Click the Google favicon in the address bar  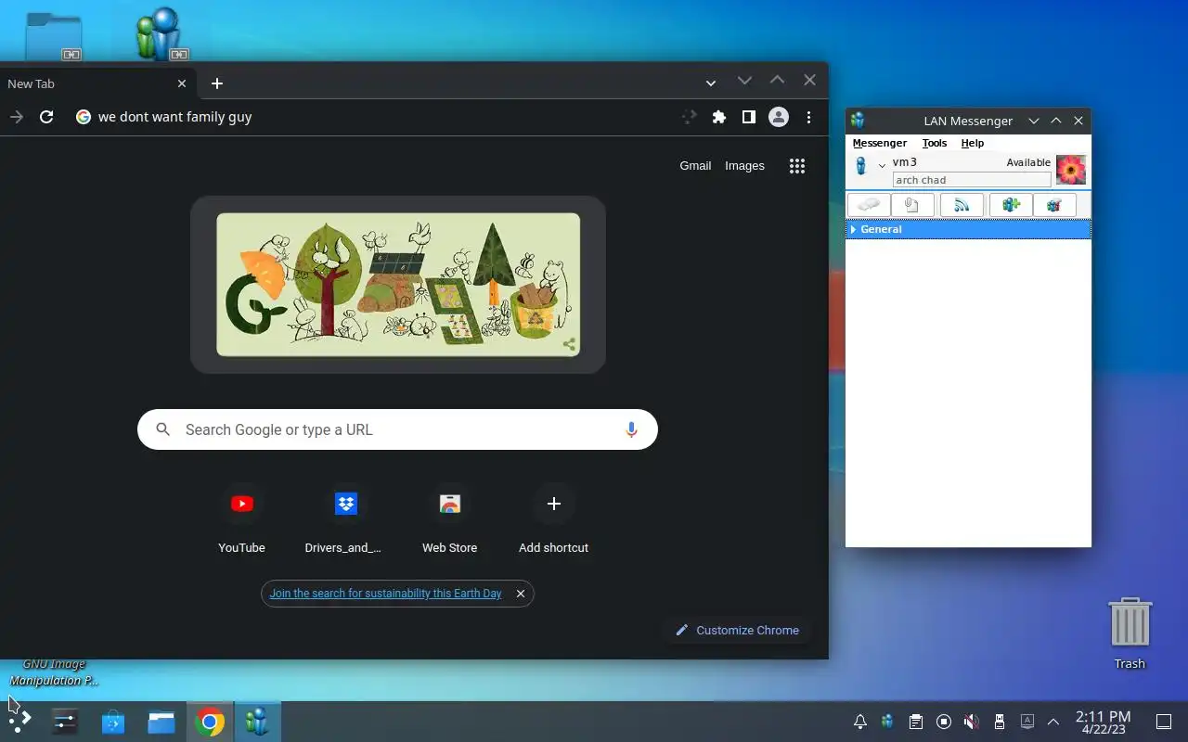(84, 117)
